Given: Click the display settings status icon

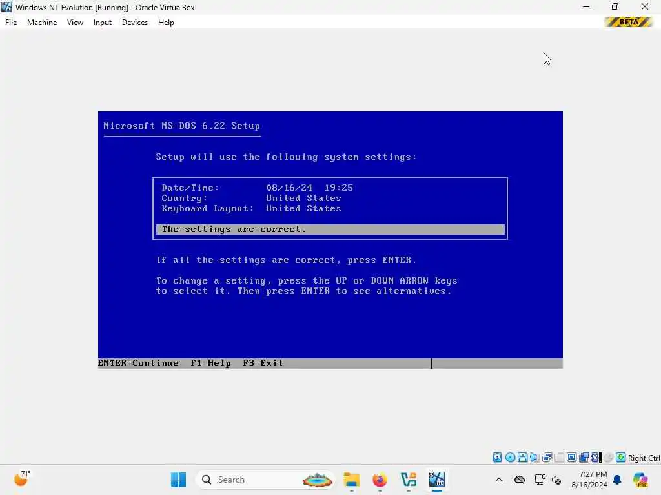Looking at the screenshot, I should pos(572,458).
